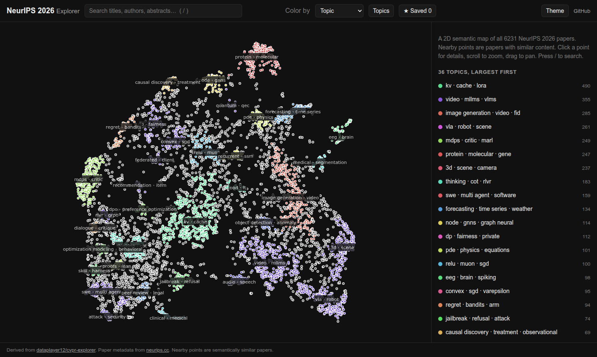Focus the search titles, authors, abstracts field
This screenshot has width=597, height=357.
pyautogui.click(x=163, y=11)
